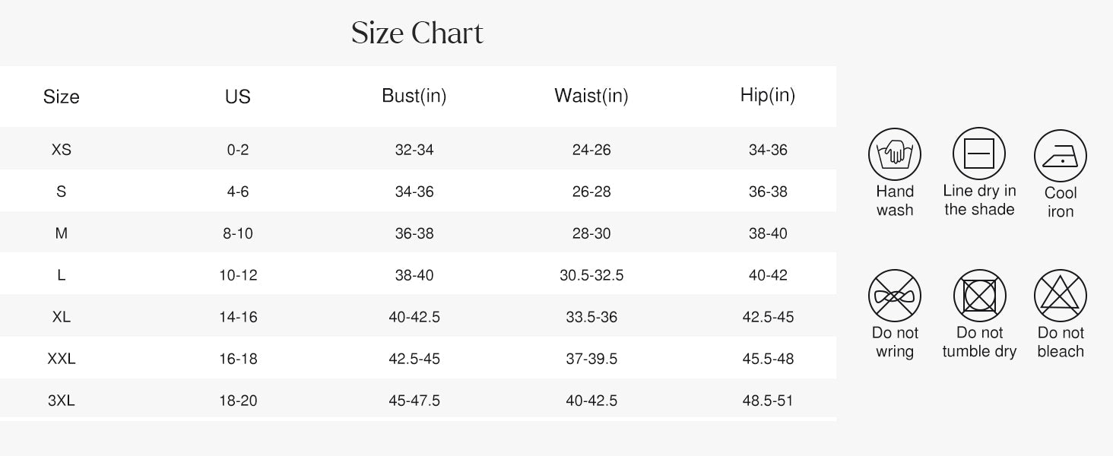The width and height of the screenshot is (1113, 456).
Task: Click the Hand wash care icon
Action: [x=895, y=154]
